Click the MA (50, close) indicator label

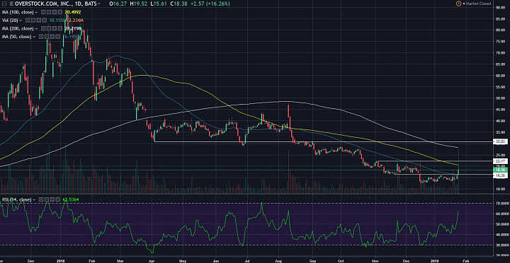pos(16,37)
